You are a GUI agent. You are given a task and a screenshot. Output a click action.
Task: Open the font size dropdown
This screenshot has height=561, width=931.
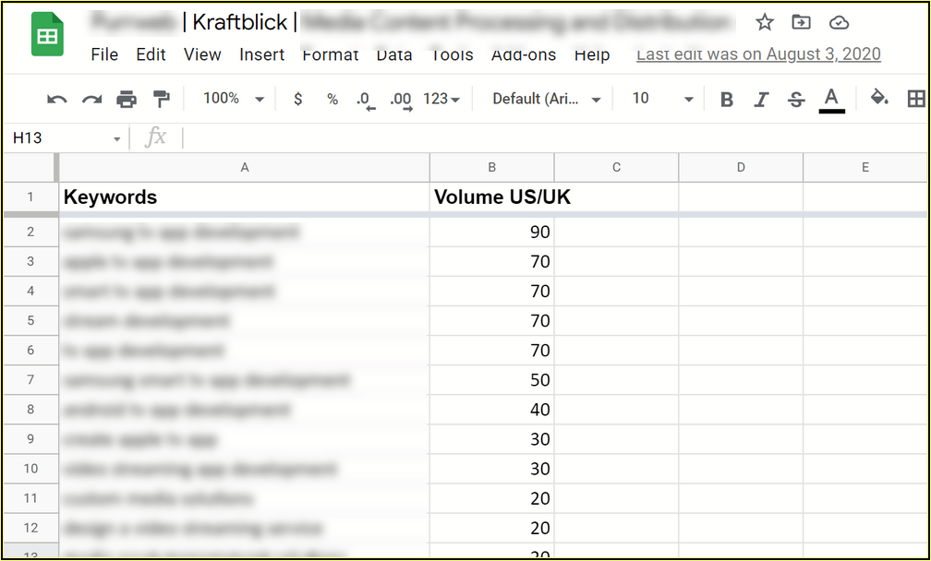tap(662, 99)
